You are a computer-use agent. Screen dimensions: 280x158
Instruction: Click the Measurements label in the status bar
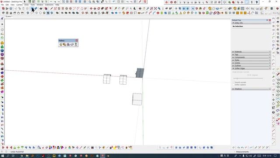tap(242, 152)
